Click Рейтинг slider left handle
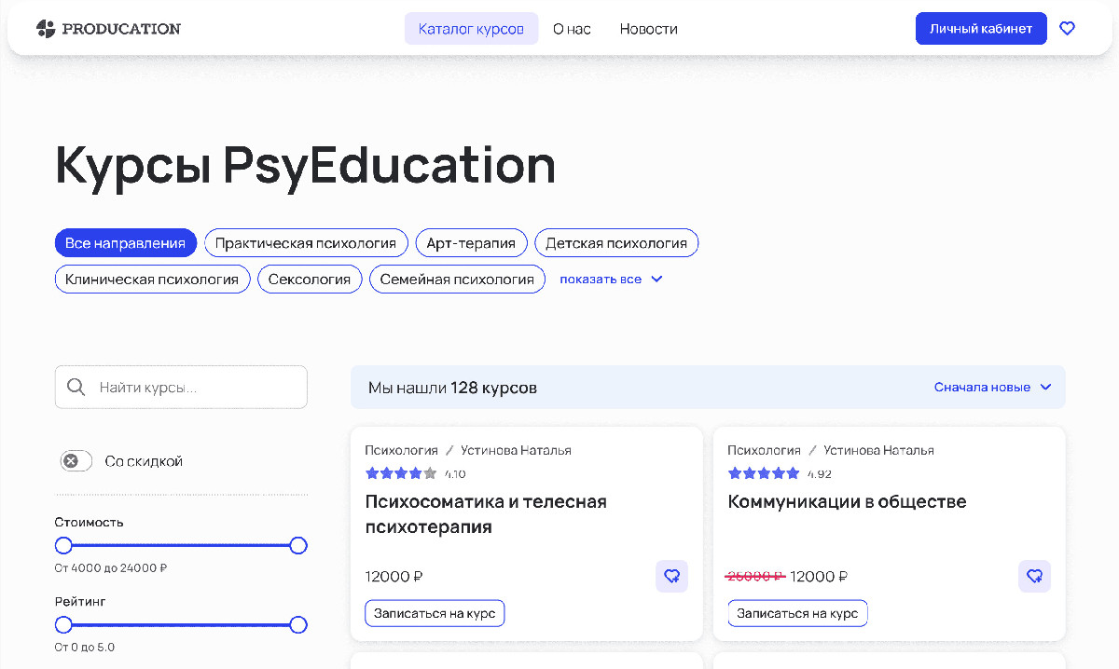The width and height of the screenshot is (1119, 669). (63, 624)
